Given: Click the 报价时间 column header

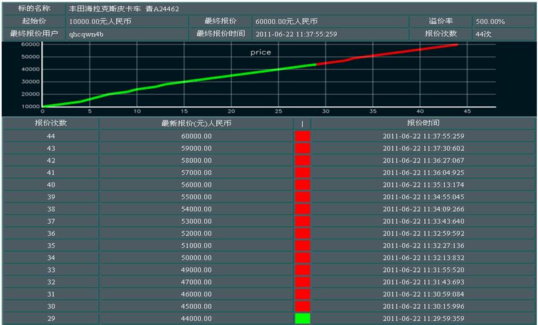Looking at the screenshot, I should [423, 123].
